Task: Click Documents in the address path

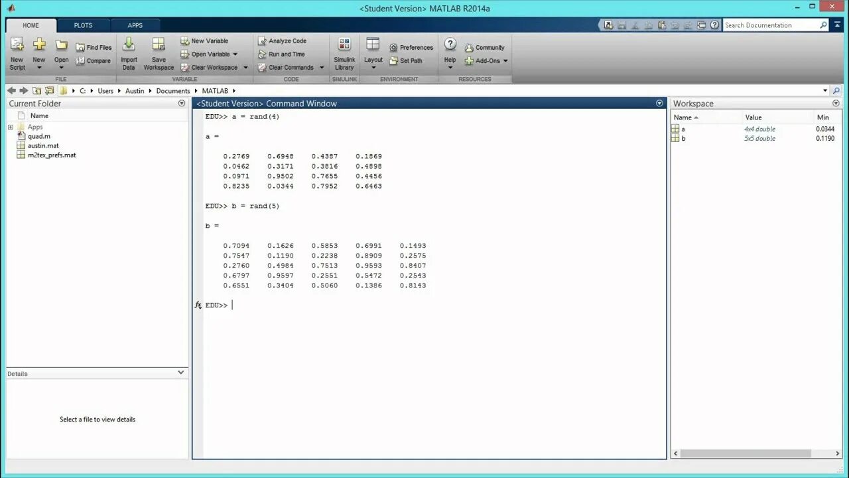Action: coord(173,91)
